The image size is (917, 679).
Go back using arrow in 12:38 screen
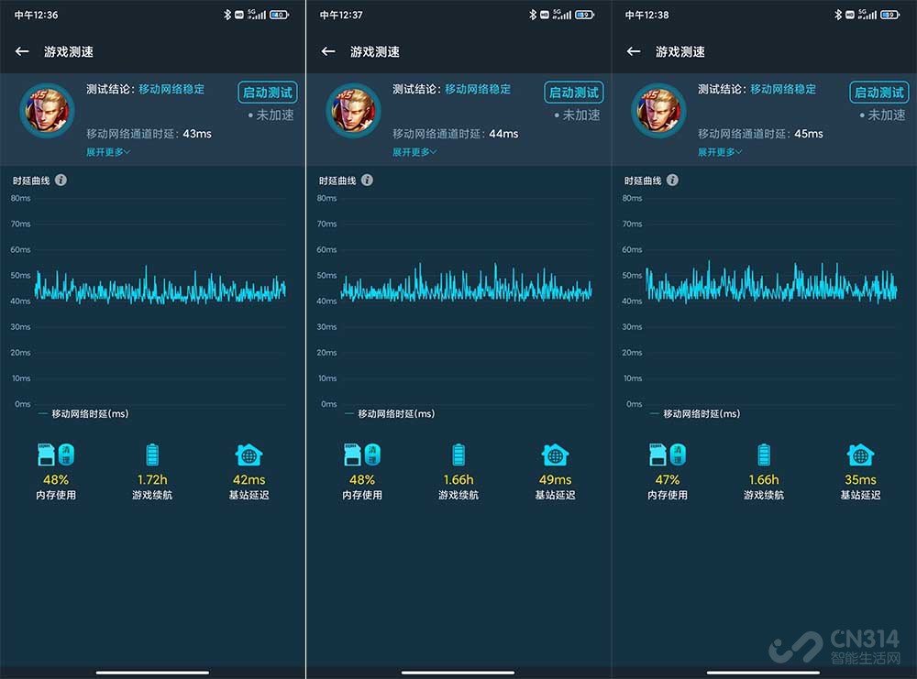coord(634,51)
